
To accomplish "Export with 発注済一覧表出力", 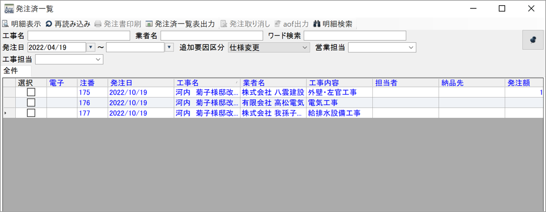I will (x=180, y=24).
